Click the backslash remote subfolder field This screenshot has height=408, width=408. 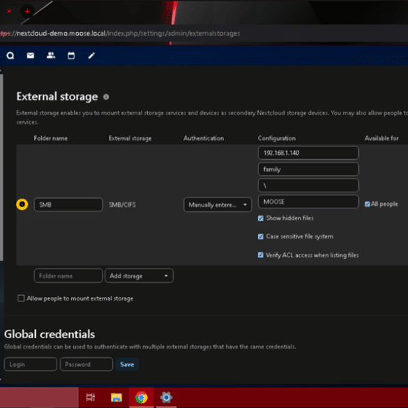308,186
